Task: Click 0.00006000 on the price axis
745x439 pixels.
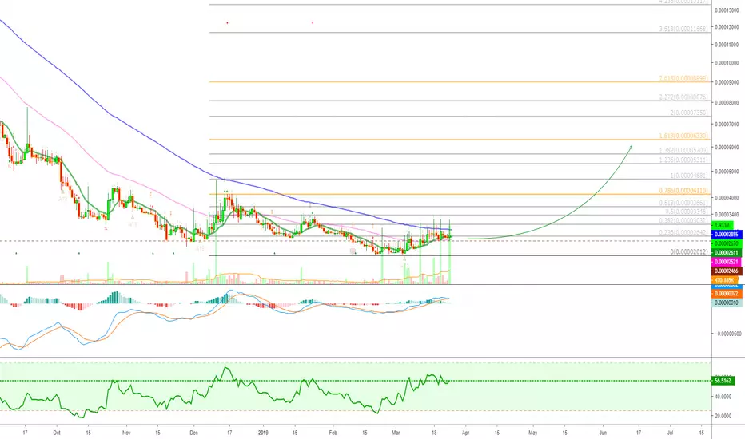Action: point(727,148)
